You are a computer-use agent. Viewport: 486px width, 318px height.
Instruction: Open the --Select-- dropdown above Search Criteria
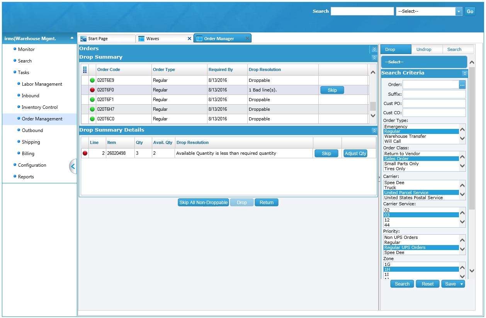point(424,62)
